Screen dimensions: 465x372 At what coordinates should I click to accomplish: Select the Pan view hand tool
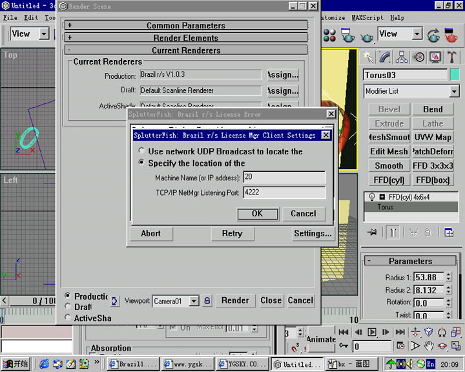tap(429, 346)
